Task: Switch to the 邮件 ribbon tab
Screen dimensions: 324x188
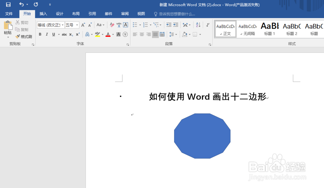Action: [x=109, y=14]
